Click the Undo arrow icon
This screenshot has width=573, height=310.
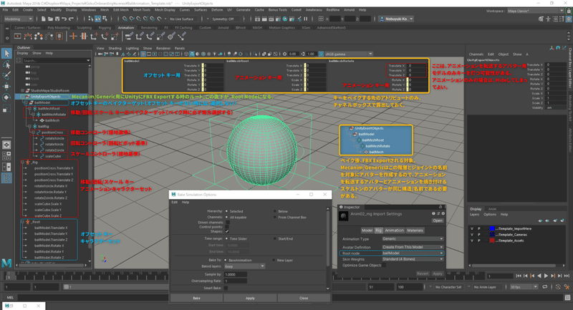click(64, 19)
